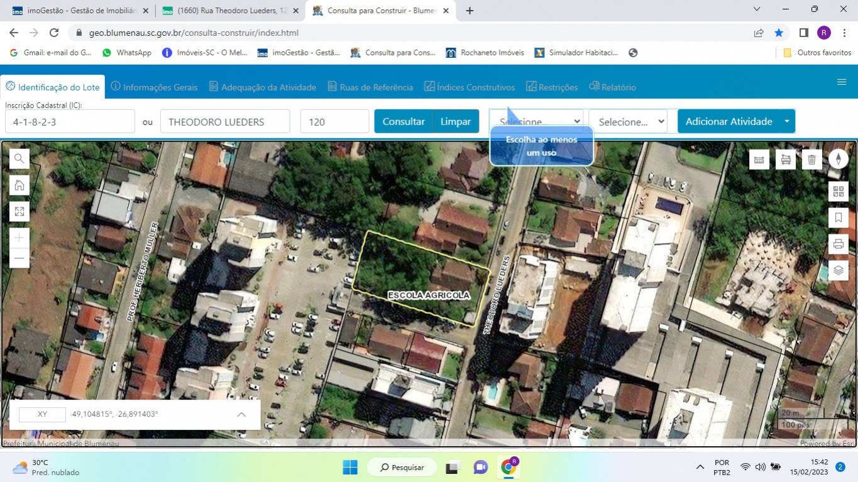The image size is (858, 482).
Task: Open the map layers list
Action: tap(838, 271)
